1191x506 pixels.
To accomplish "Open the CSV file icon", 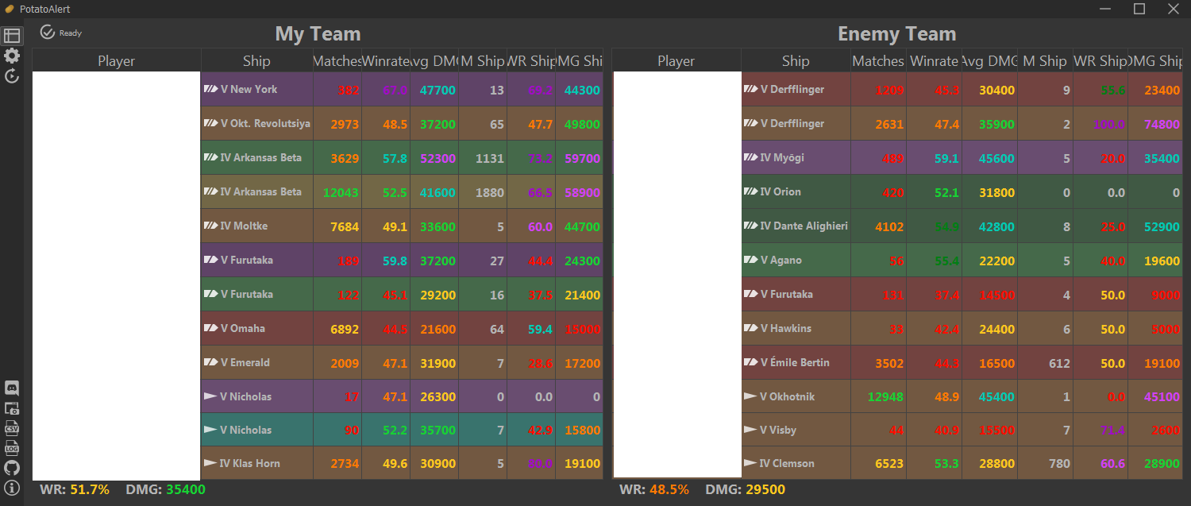I will coord(12,428).
